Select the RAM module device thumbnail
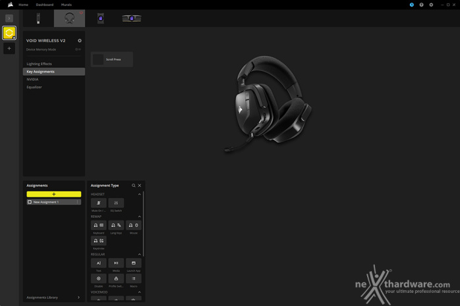This screenshot has width=460, height=306. (132, 18)
